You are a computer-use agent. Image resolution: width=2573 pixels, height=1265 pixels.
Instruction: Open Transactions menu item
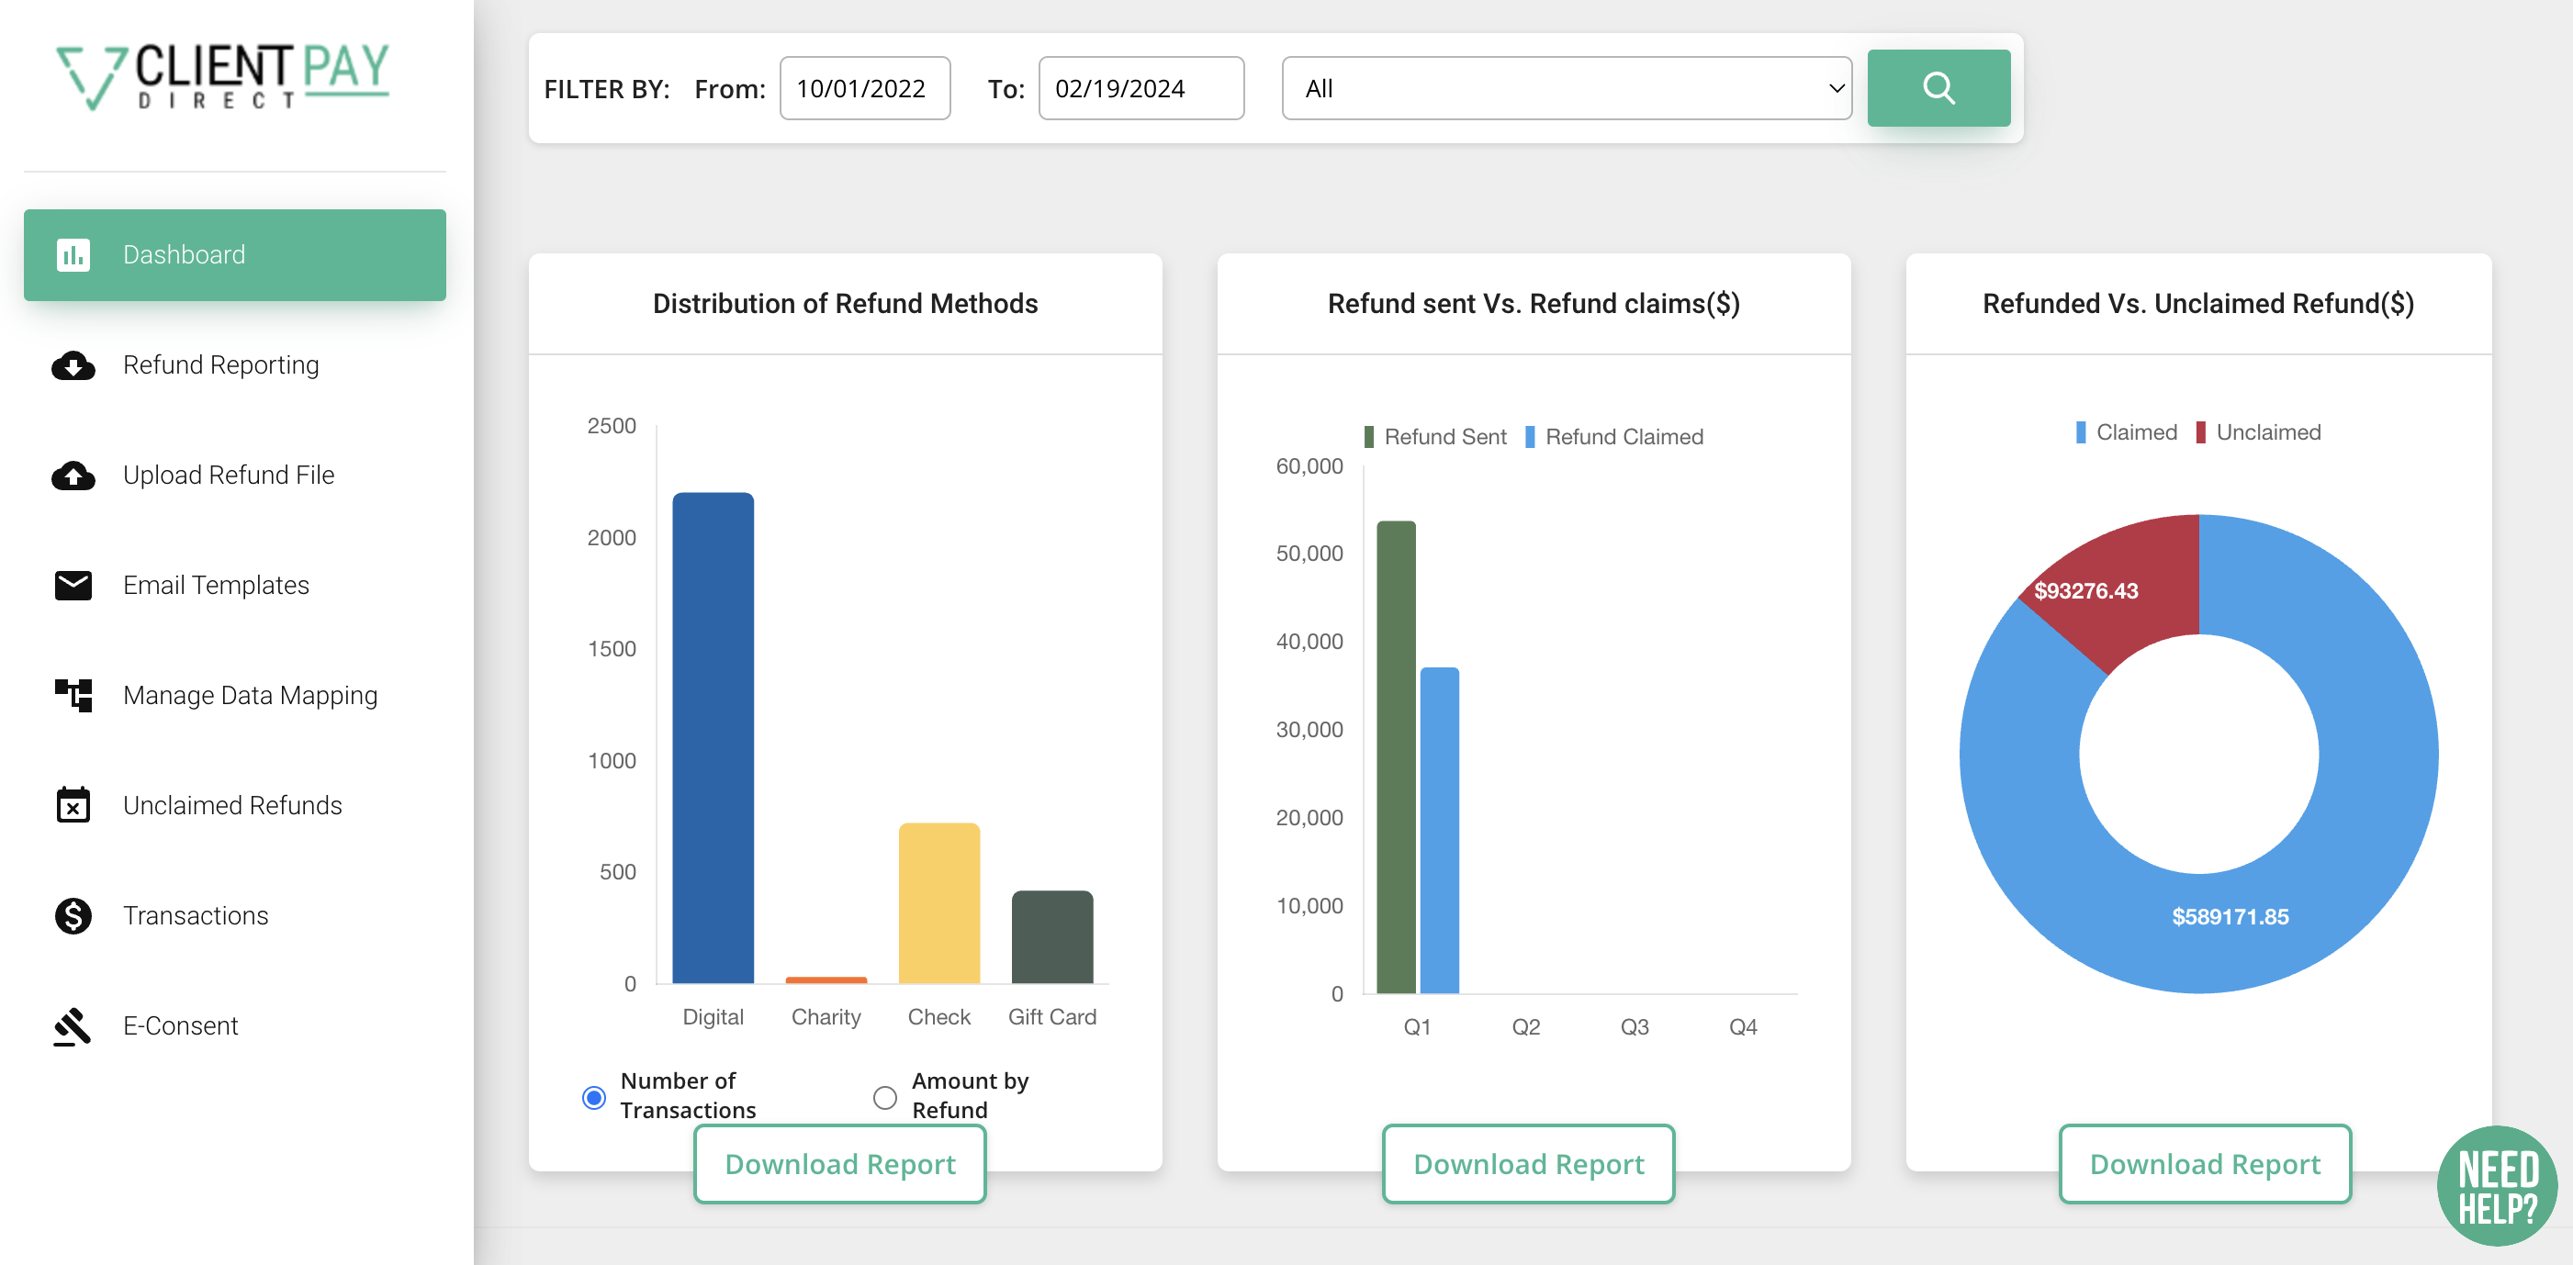196,915
